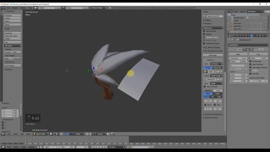Click the editor type icon in info header
The width and height of the screenshot is (270, 152).
[x=3, y=8]
